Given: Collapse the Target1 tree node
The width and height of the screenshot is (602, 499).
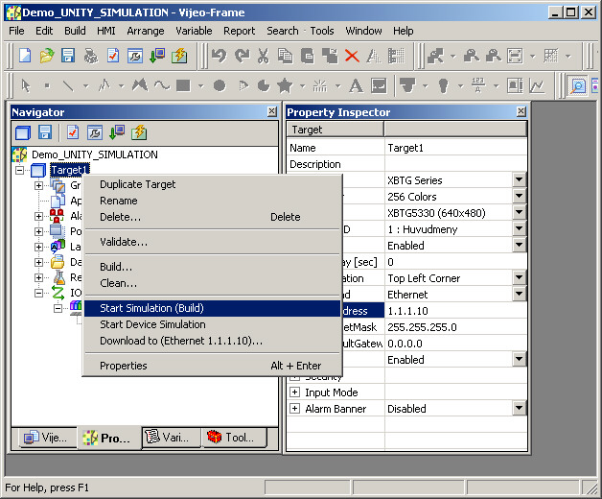Looking at the screenshot, I should coord(19,170).
